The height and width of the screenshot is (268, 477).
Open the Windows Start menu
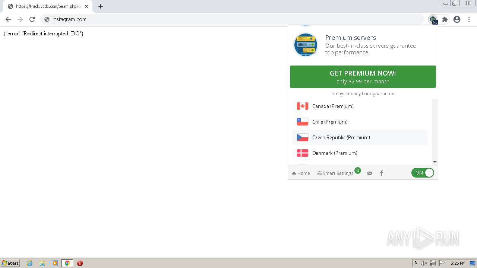[10, 263]
